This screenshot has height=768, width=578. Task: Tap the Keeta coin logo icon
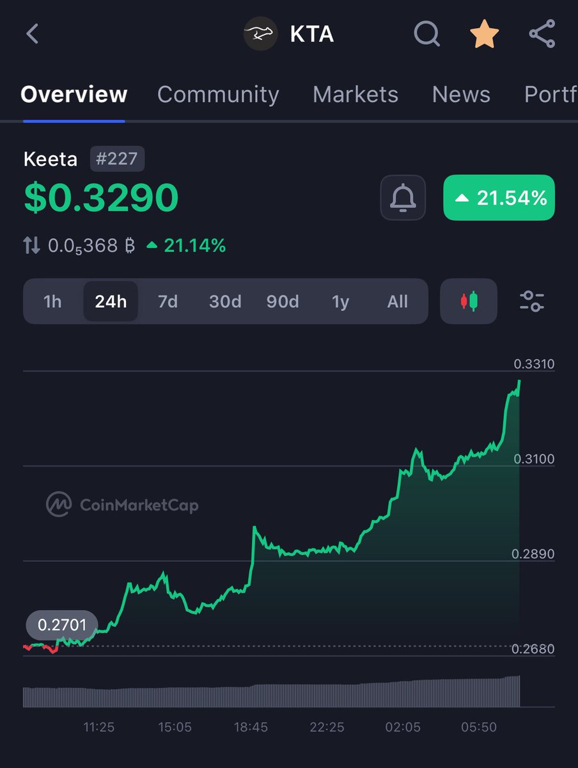click(x=261, y=33)
